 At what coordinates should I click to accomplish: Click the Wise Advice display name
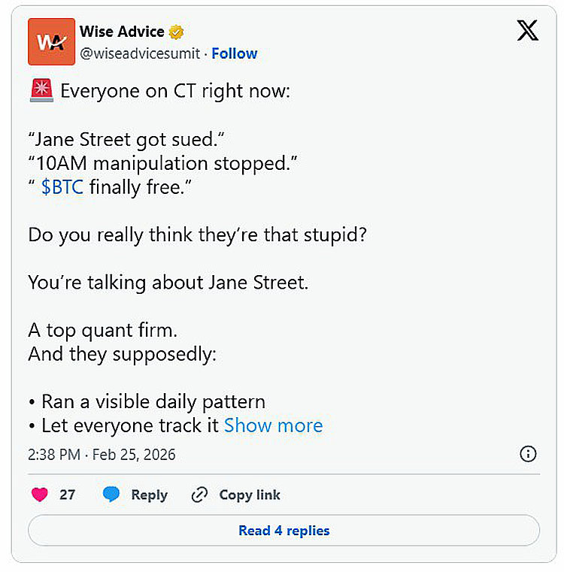coord(122,32)
